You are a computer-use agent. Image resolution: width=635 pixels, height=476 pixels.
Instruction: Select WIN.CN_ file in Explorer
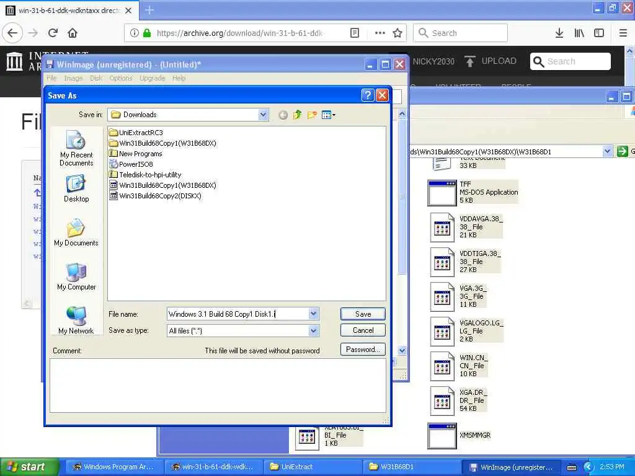click(x=458, y=366)
